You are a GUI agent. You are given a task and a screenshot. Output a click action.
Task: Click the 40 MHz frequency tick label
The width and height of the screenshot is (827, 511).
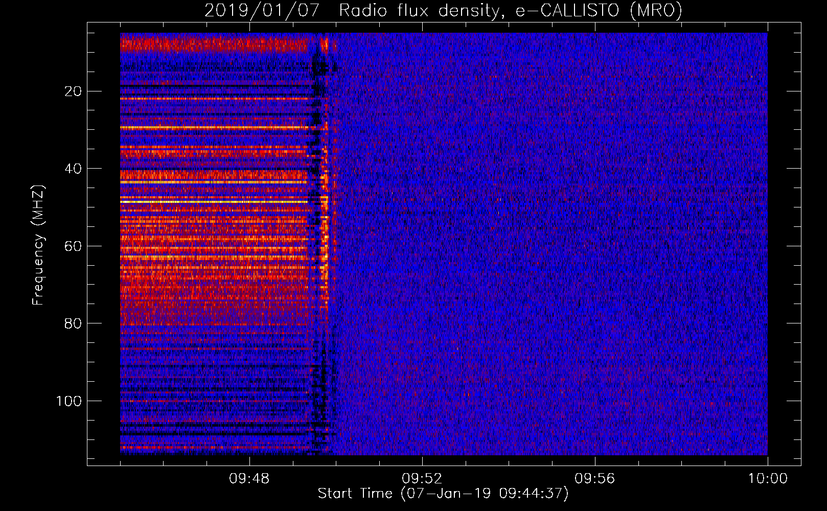pos(73,169)
